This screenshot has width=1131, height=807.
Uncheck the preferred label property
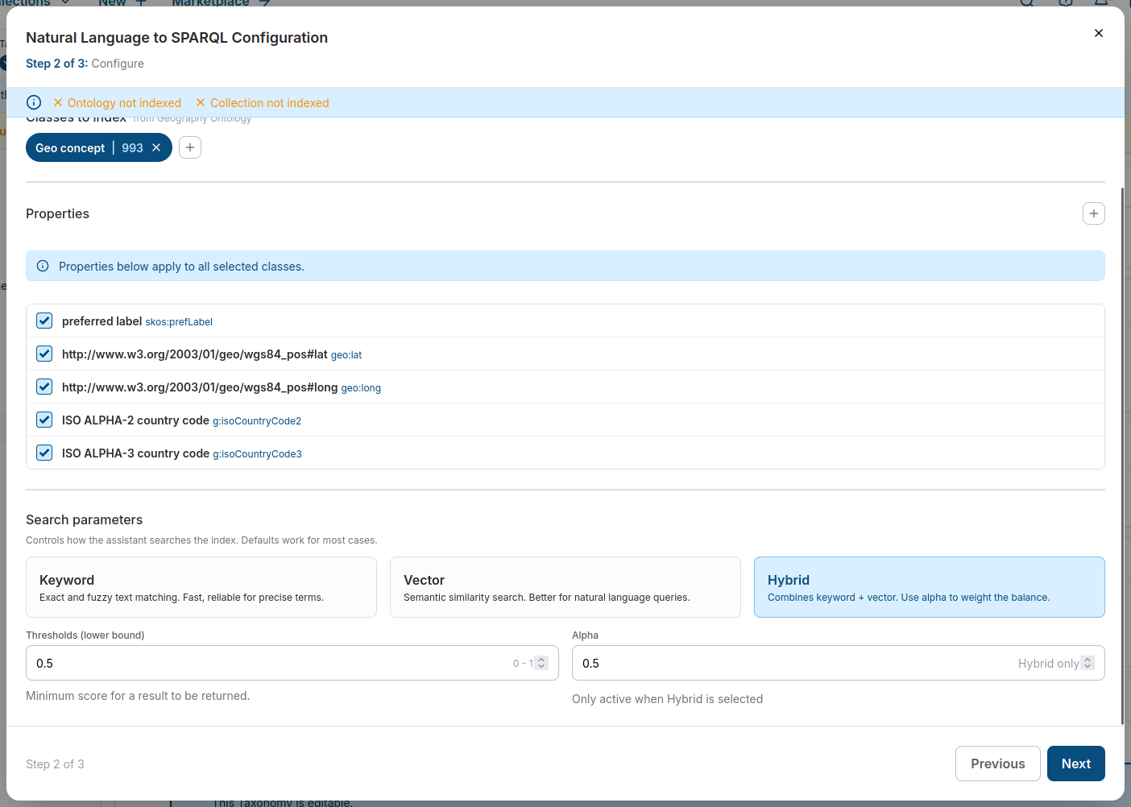click(44, 321)
